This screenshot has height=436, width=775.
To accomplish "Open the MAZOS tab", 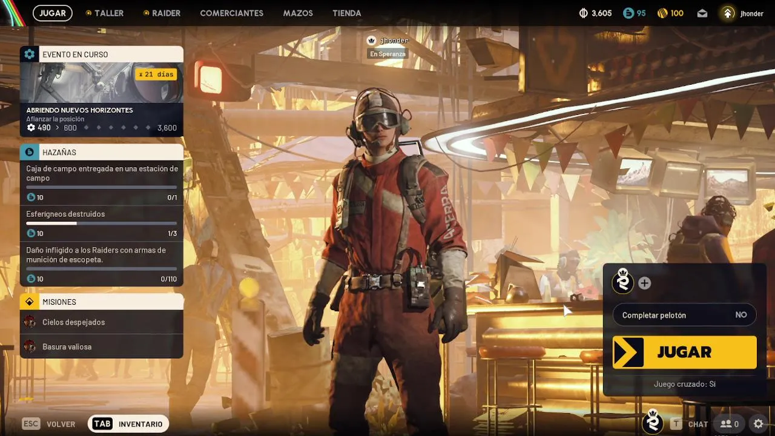I will 298,13.
